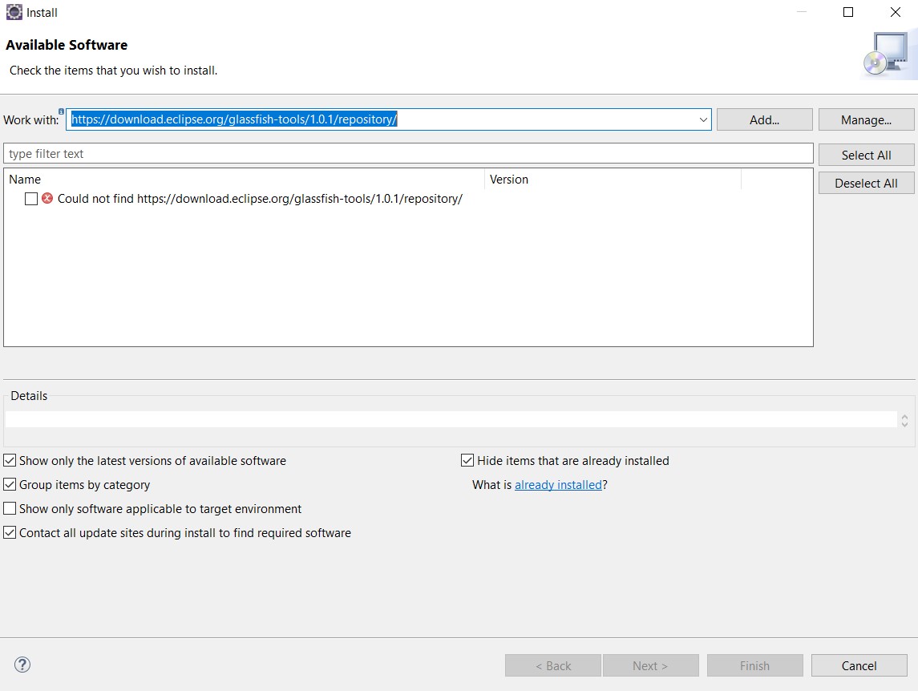Click the Available Software heading
This screenshot has width=918, height=691.
coord(67,45)
